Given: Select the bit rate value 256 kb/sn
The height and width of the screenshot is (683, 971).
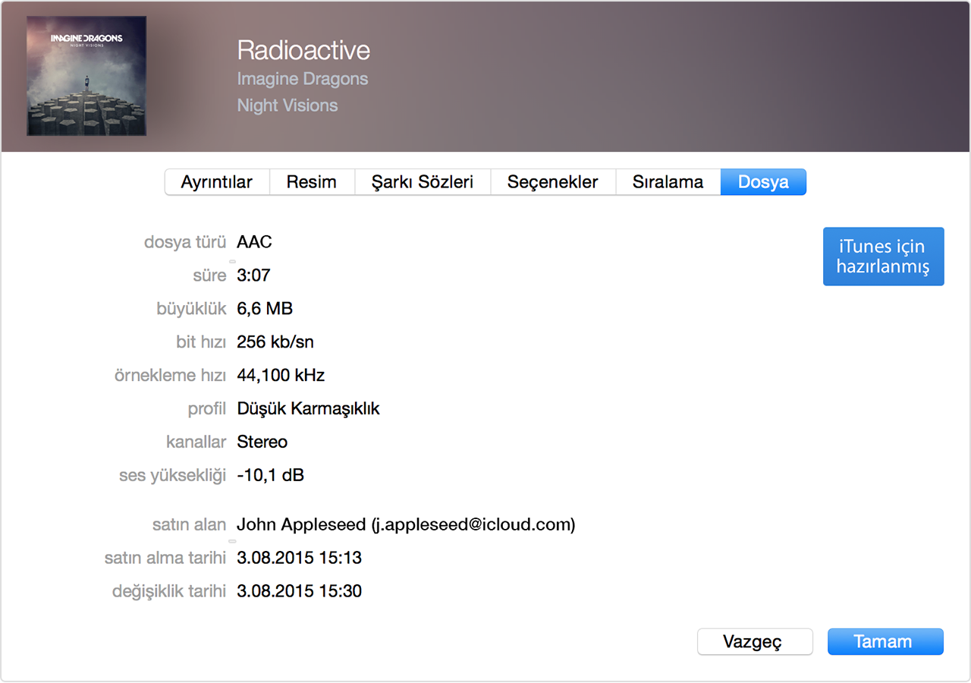Looking at the screenshot, I should [275, 342].
